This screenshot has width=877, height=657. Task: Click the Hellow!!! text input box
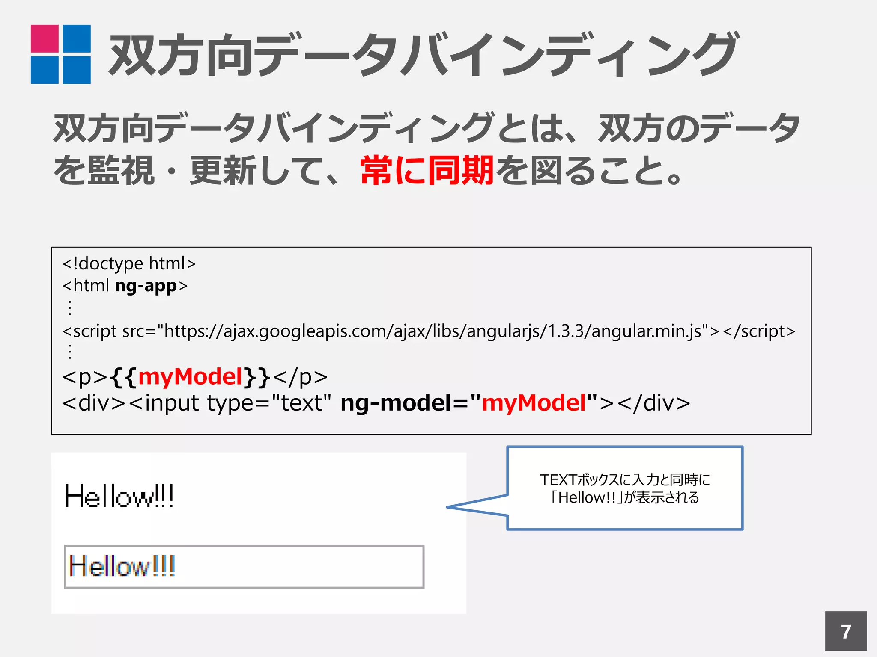[244, 566]
